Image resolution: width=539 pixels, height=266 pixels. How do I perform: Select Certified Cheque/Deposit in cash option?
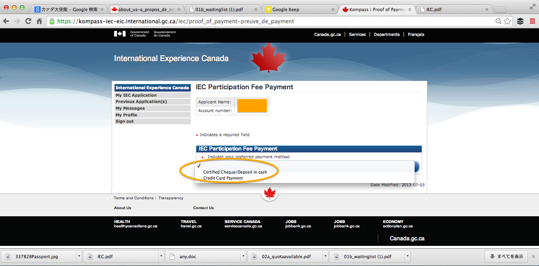[235, 172]
